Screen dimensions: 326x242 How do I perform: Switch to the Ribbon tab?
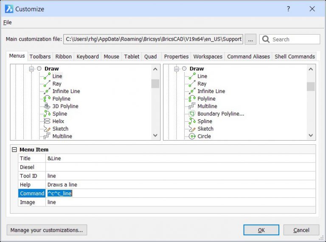point(63,56)
